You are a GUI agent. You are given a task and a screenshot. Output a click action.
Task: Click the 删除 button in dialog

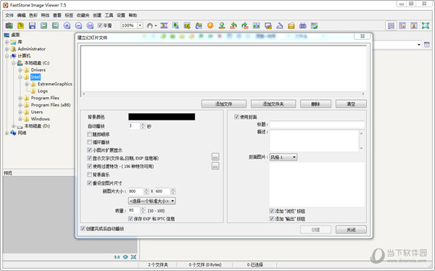pos(315,104)
